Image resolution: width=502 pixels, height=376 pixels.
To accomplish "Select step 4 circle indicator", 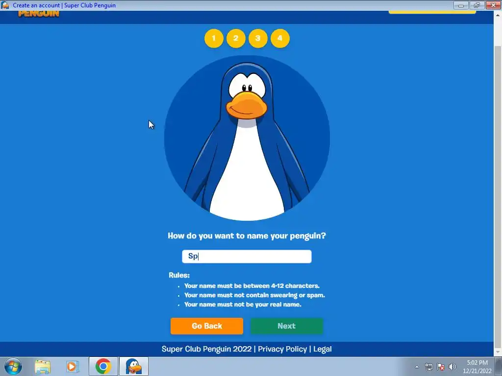I will (280, 38).
